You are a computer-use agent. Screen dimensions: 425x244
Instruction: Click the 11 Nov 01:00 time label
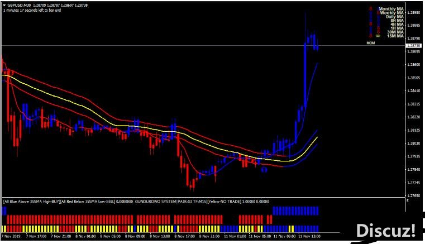(235, 236)
